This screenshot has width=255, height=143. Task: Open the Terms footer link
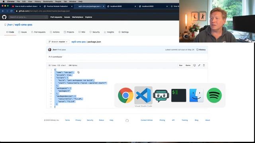[x=67, y=120]
